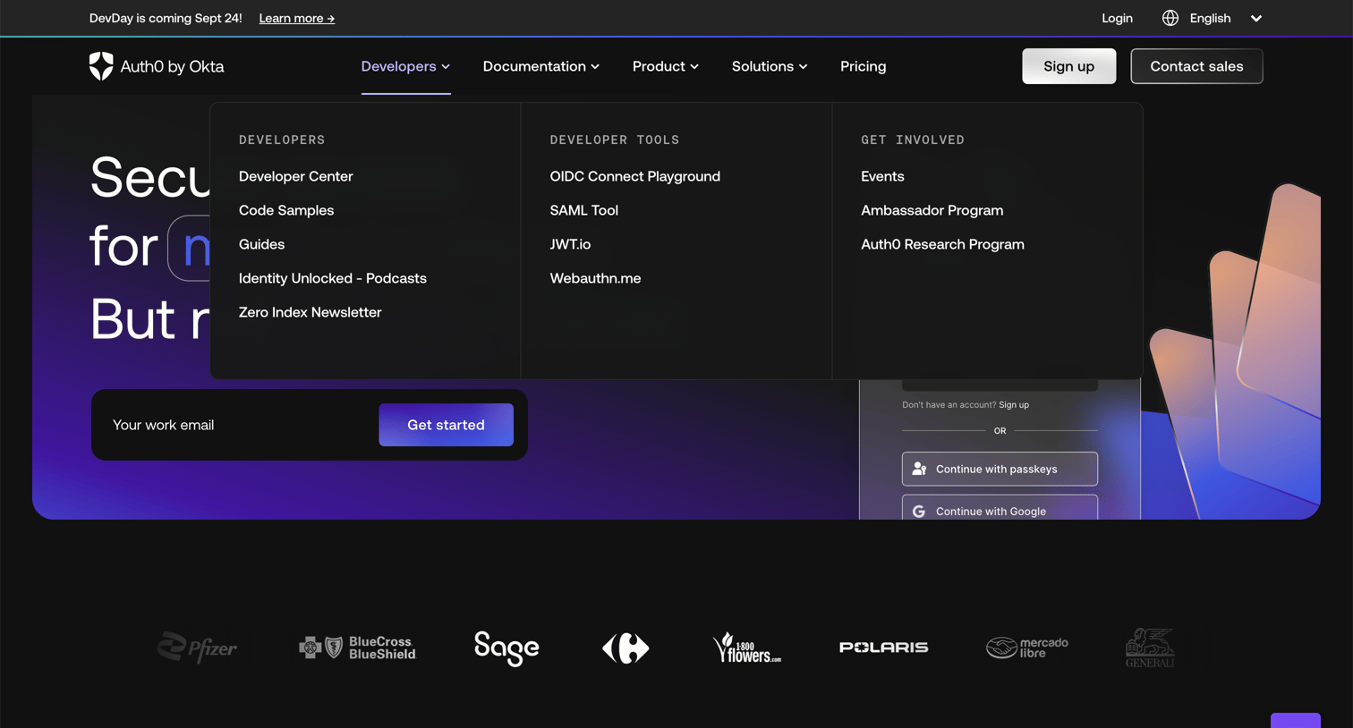1353x728 pixels.
Task: Click the globe language icon
Action: (x=1170, y=18)
